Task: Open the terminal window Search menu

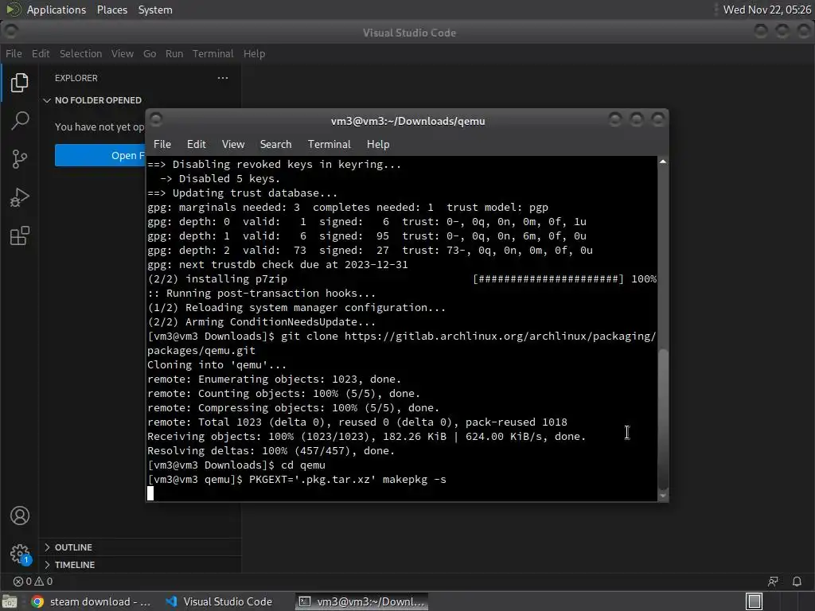Action: 275,144
